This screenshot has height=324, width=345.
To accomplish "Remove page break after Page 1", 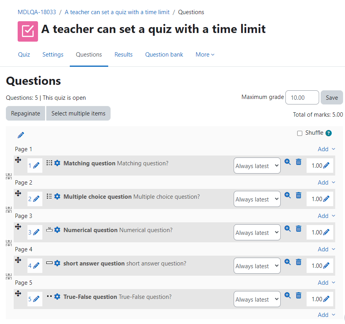I will (9, 176).
